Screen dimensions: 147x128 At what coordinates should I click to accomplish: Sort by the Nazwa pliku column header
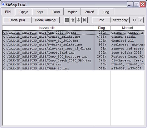48,28
